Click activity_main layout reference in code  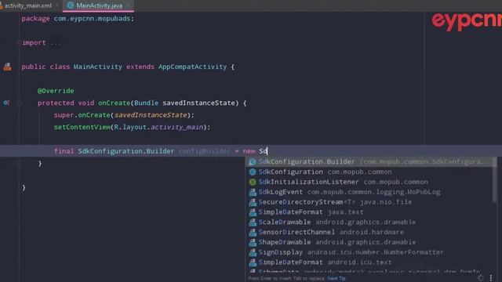point(176,127)
